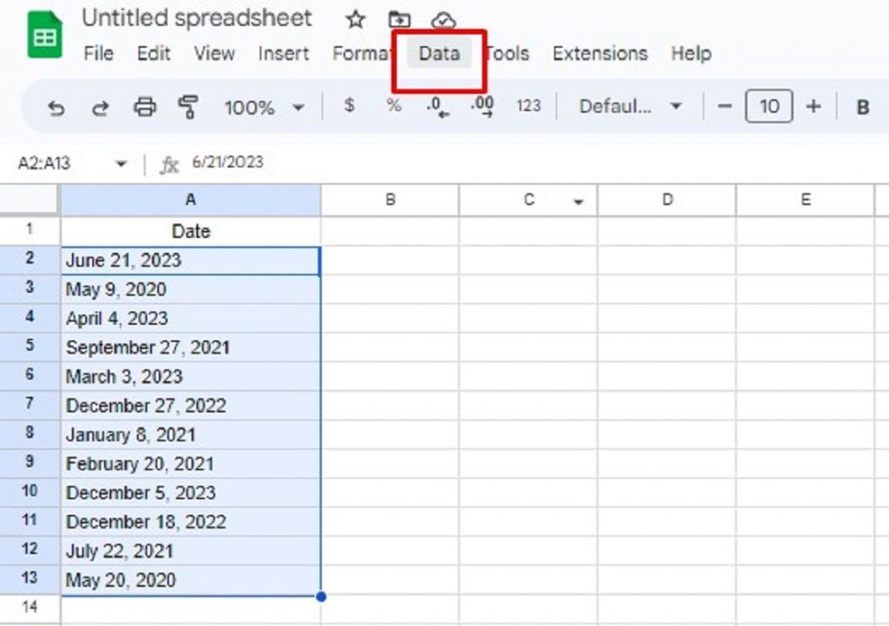Click the Date header cell

(x=190, y=231)
